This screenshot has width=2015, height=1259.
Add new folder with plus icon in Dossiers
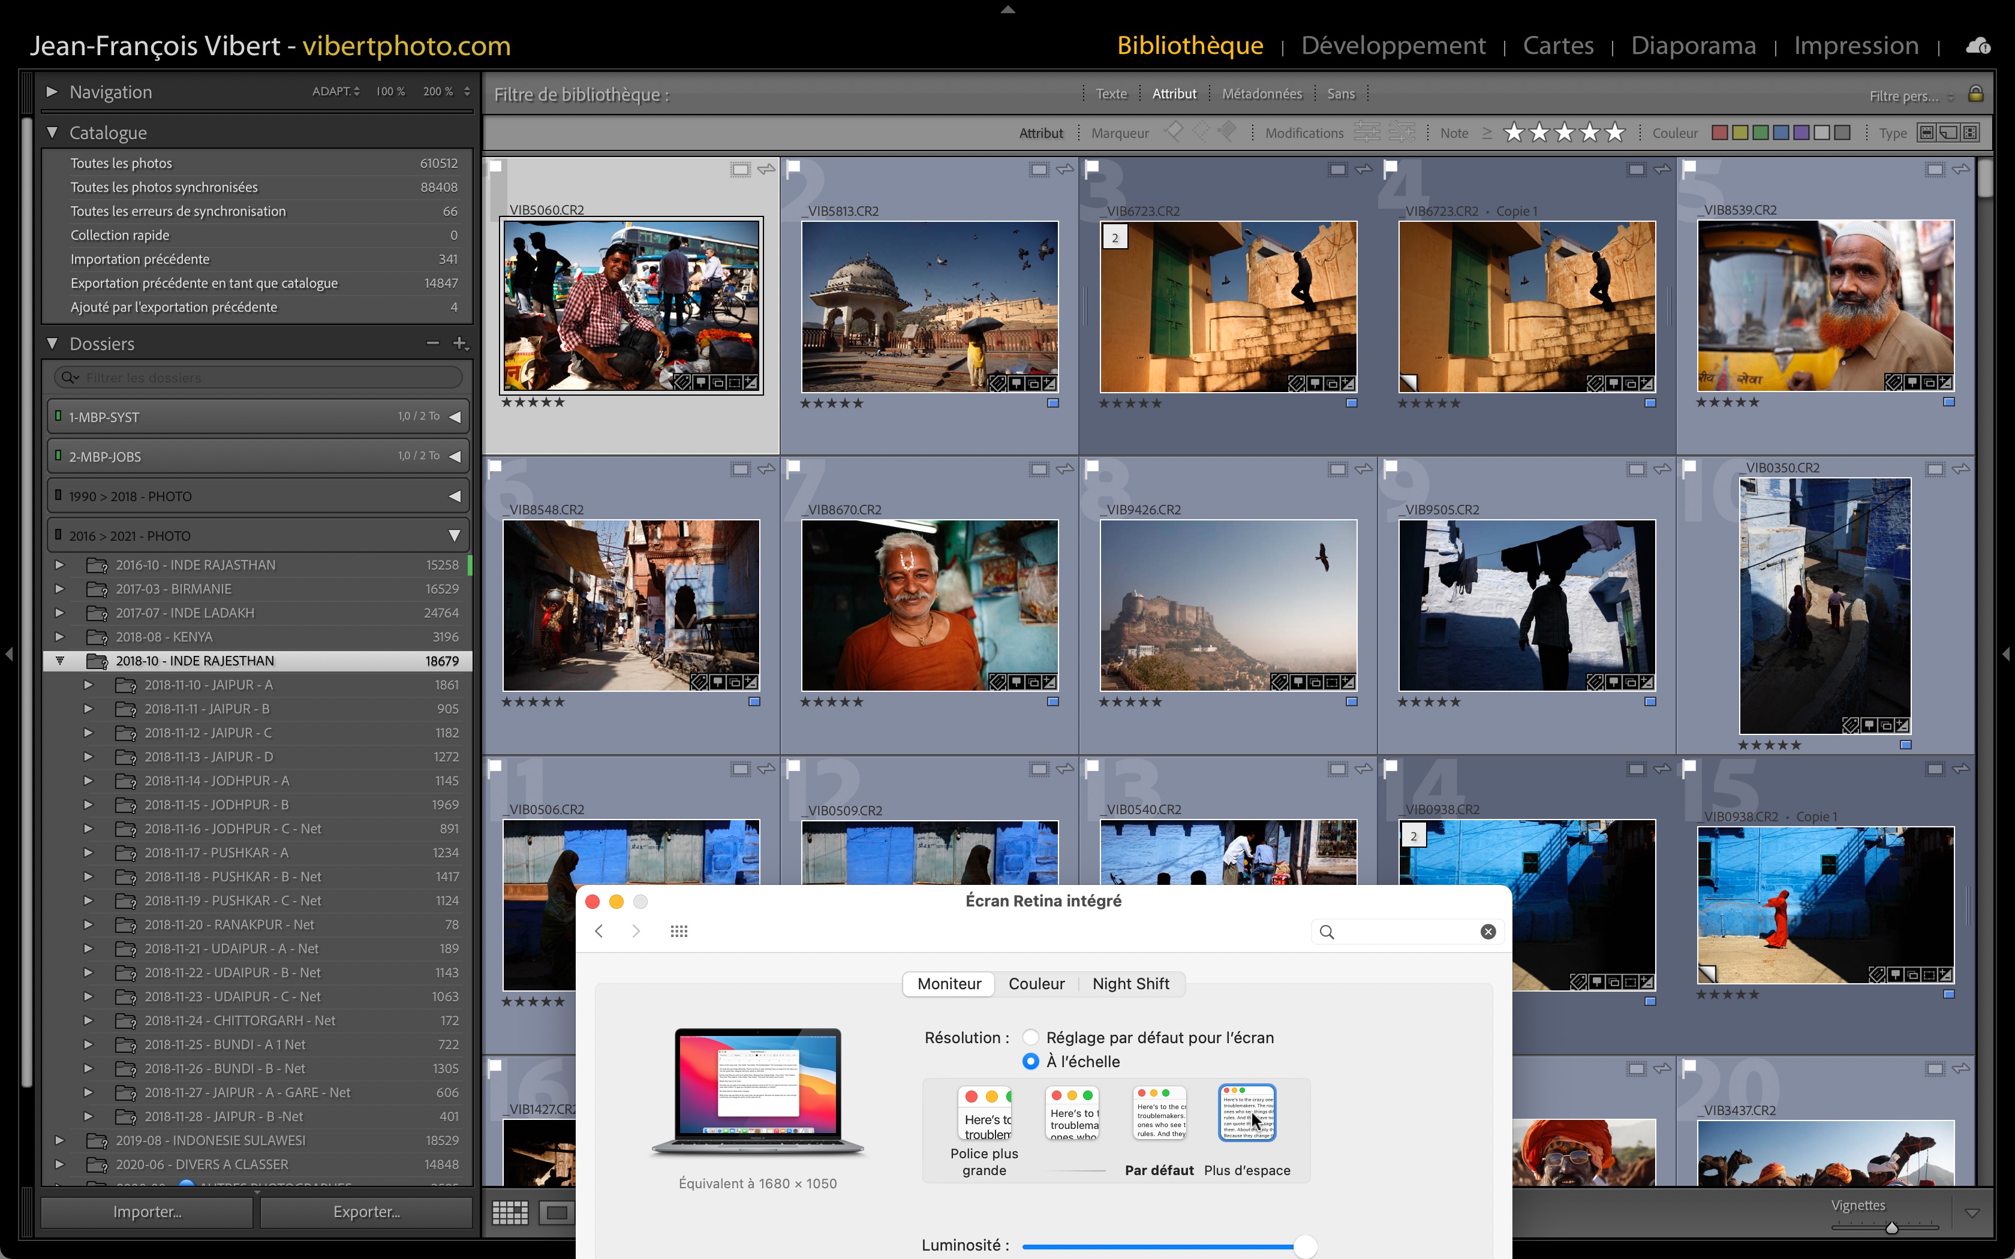point(459,343)
